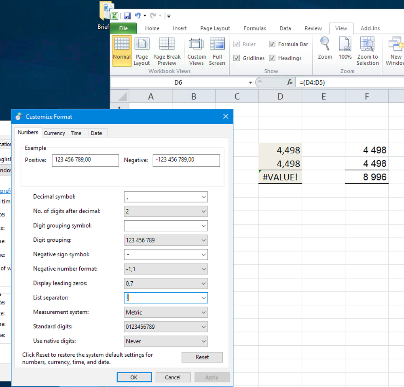Expand the Name Box dropdown
The image size is (404, 387).
tap(250, 83)
